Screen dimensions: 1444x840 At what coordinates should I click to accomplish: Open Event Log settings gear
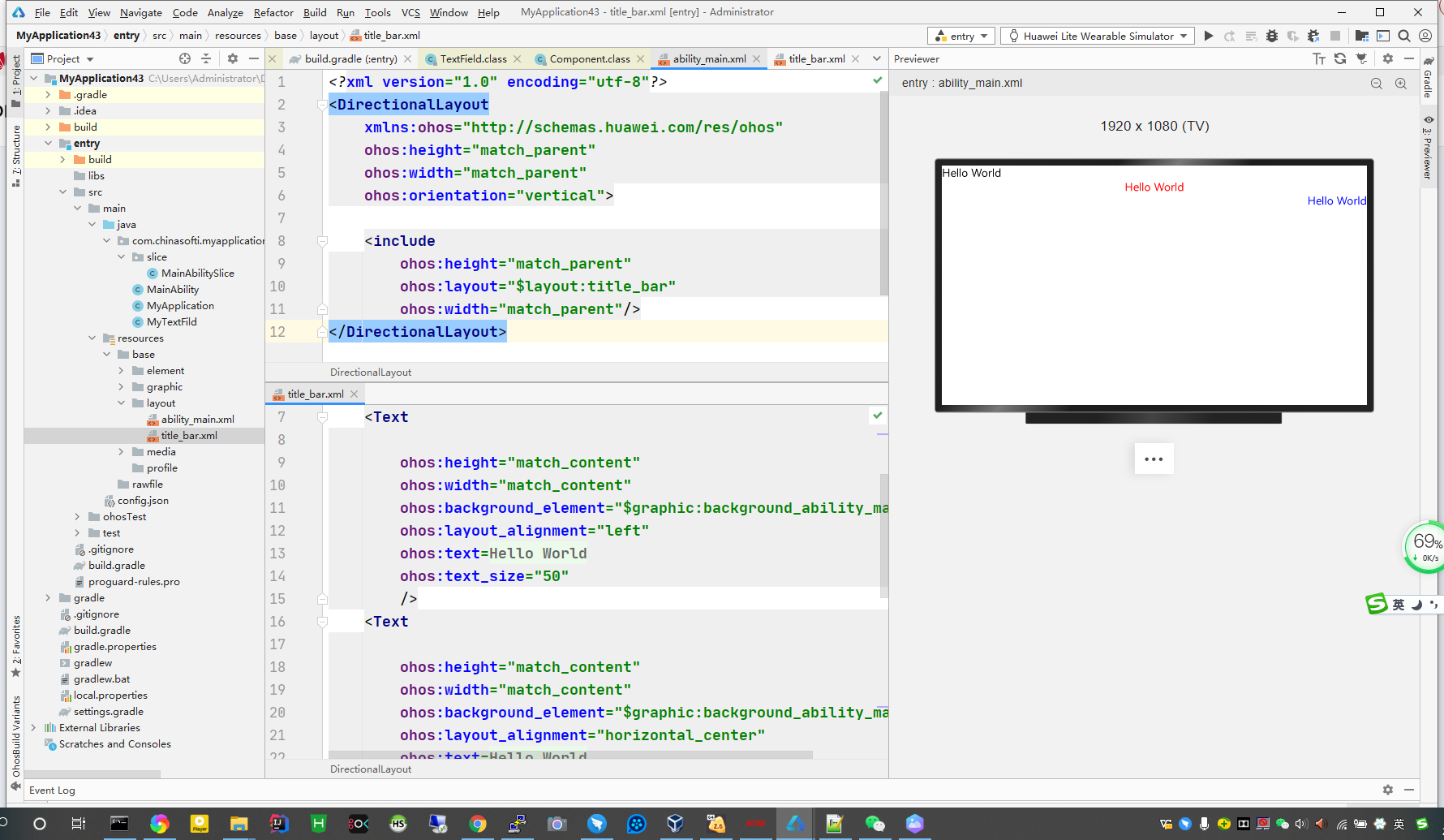1388,790
